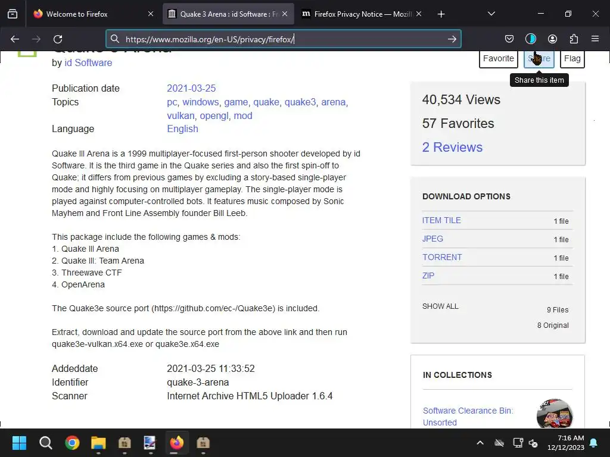Open the blue half-circle extension icon
The width and height of the screenshot is (610, 457).
click(531, 39)
